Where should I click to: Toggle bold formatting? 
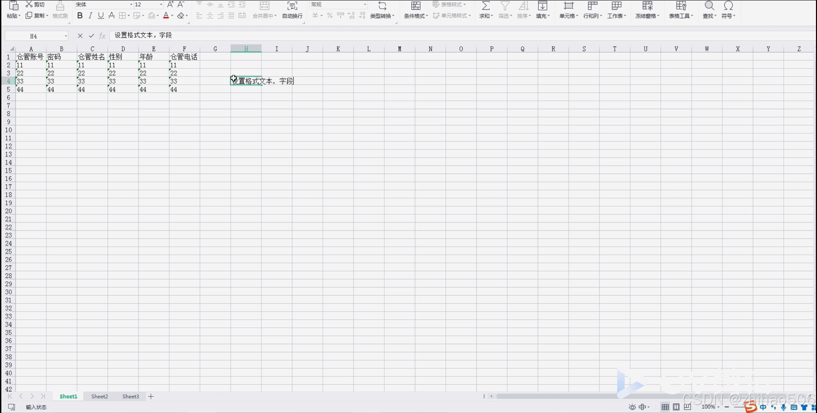pos(80,15)
